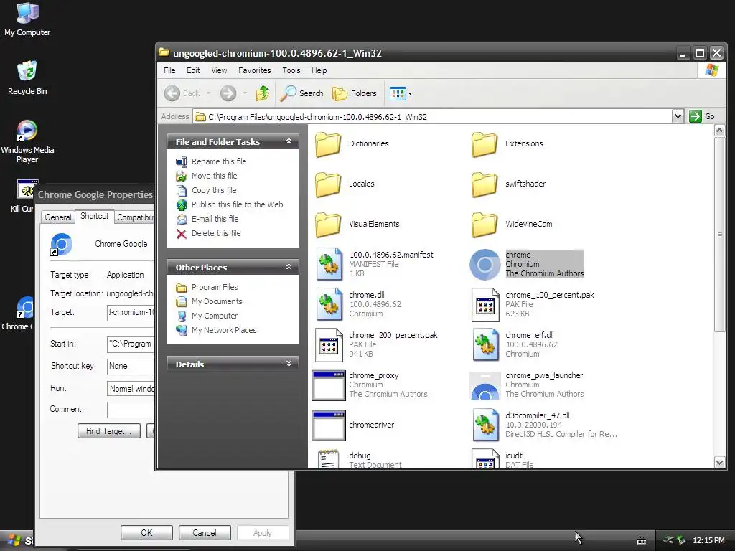Select the Recycle Bin desktop icon

[27, 77]
